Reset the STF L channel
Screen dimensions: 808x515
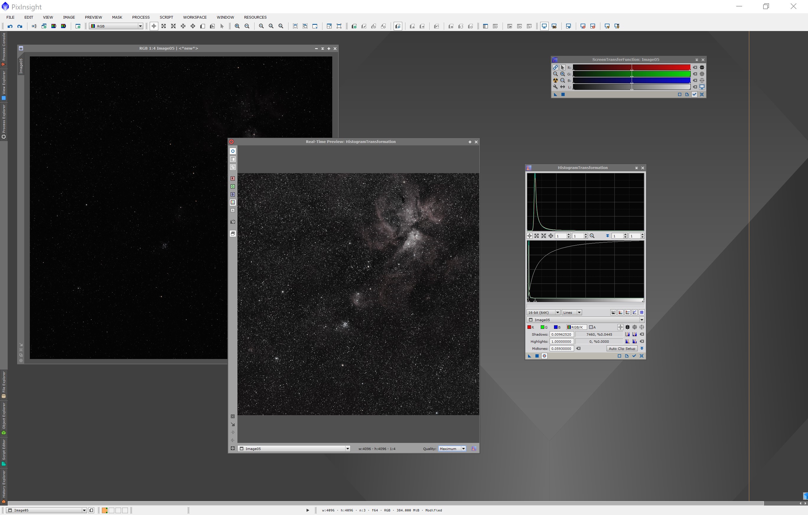695,87
